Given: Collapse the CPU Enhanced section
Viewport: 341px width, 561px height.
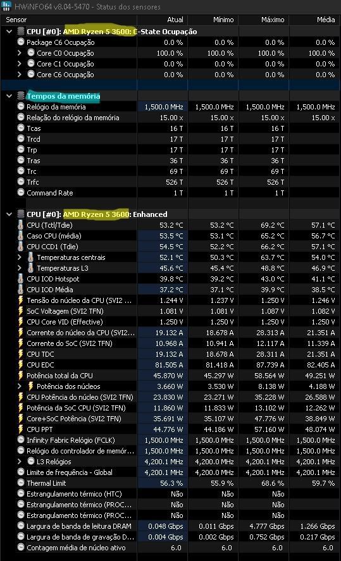Looking at the screenshot, I should click(9, 214).
